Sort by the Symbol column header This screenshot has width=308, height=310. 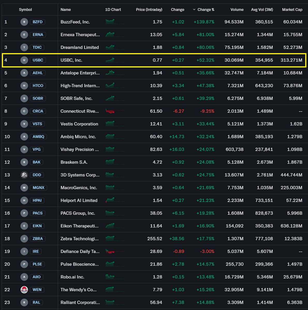[25, 10]
